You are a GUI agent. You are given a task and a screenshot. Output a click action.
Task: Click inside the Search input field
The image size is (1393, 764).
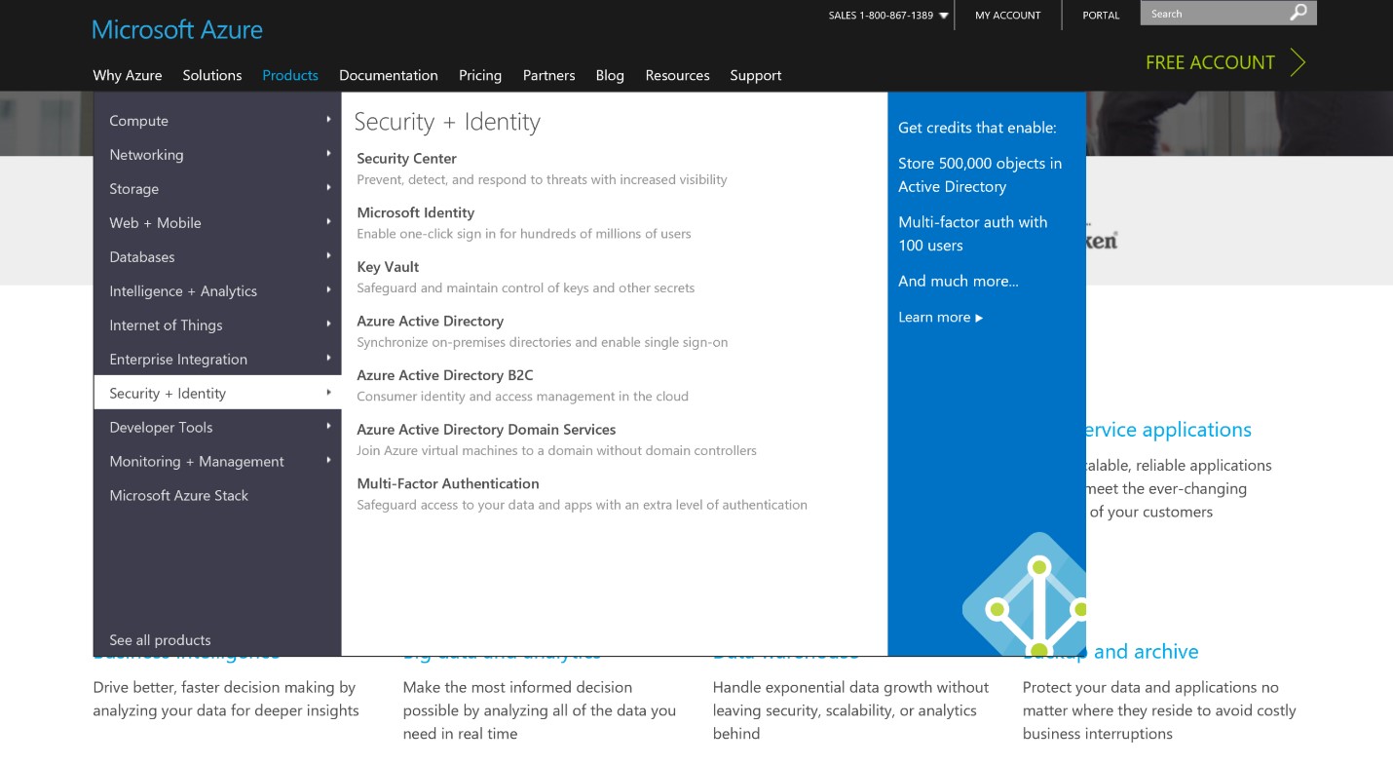click(1213, 13)
